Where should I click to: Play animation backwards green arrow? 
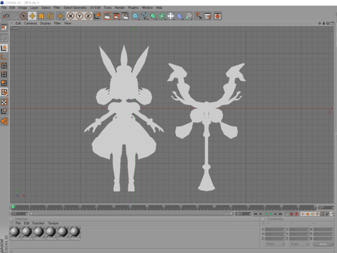tap(266, 214)
